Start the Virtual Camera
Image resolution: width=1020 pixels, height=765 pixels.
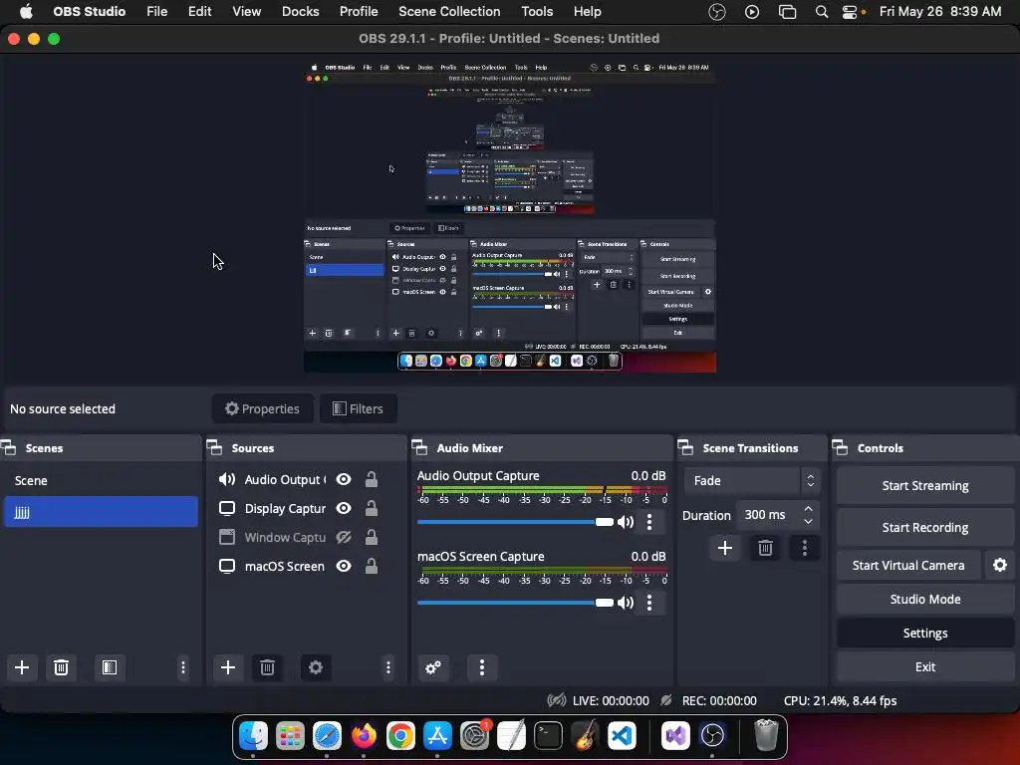pyautogui.click(x=908, y=566)
